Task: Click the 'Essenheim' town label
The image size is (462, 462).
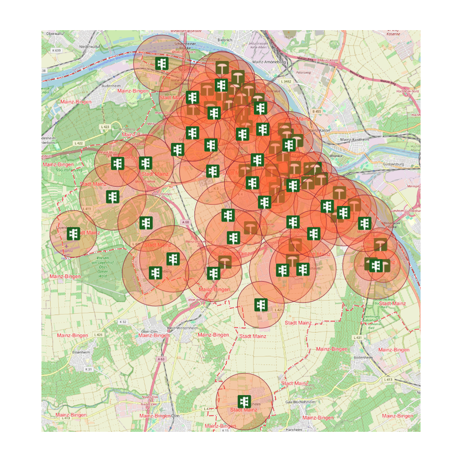Action: [81, 352]
